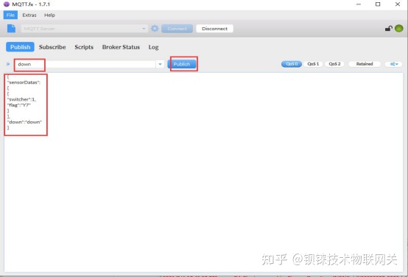This screenshot has width=408, height=277.
Task: Select QoS 1 option
Action: [313, 64]
